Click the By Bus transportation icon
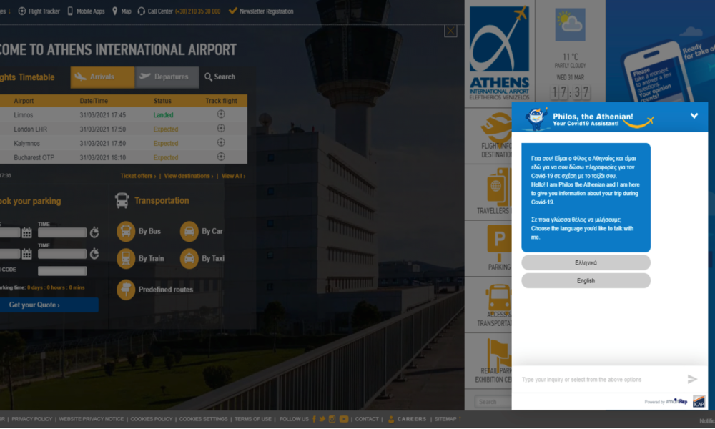Image resolution: width=715 pixels, height=429 pixels. click(126, 232)
